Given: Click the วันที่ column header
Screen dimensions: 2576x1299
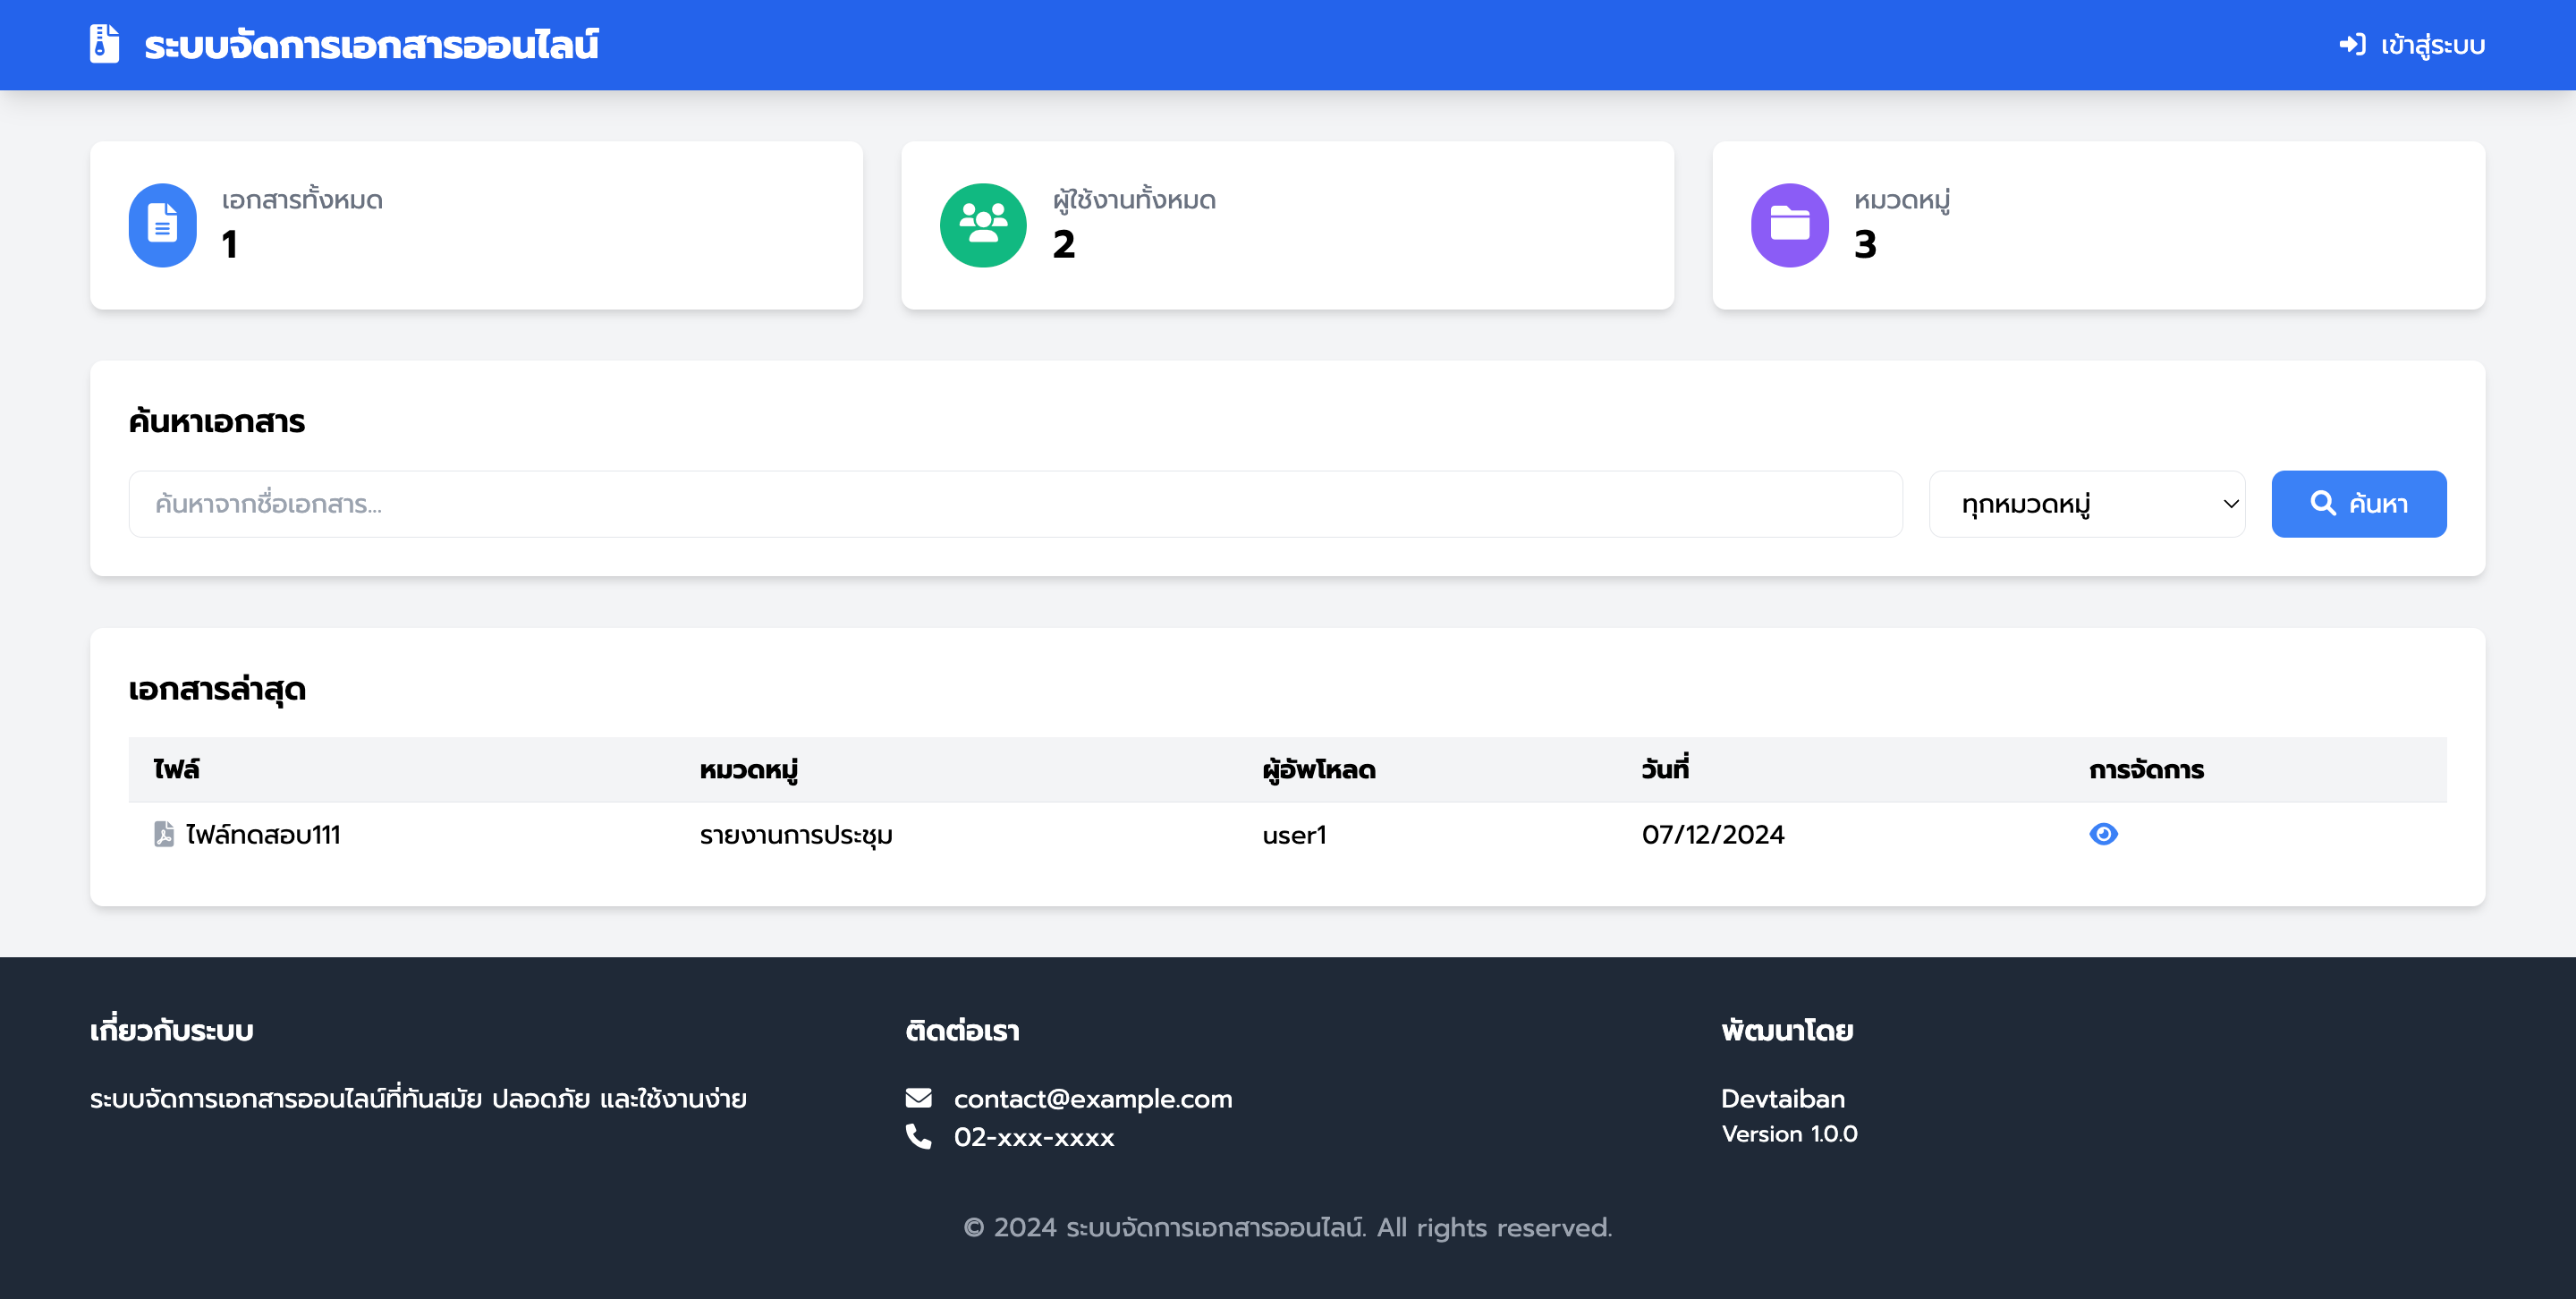Looking at the screenshot, I should click(x=1665, y=769).
